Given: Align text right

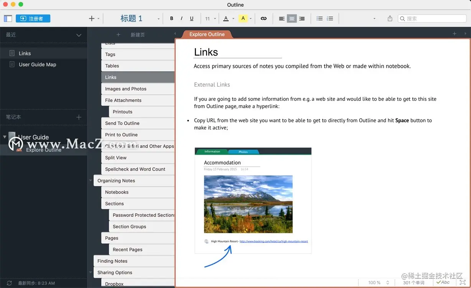Looking at the screenshot, I should [302, 18].
